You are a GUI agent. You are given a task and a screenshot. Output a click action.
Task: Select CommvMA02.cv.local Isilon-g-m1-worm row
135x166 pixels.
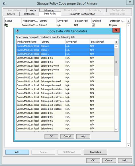(x=65, y=70)
